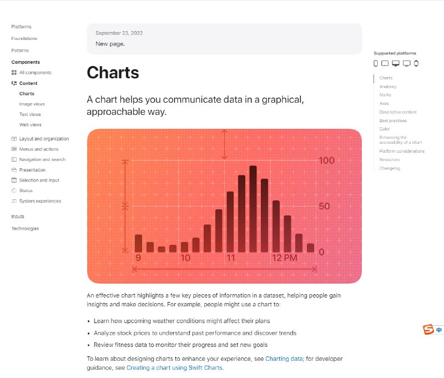
Task: Jump to the Color section in contents
Action: click(x=385, y=129)
